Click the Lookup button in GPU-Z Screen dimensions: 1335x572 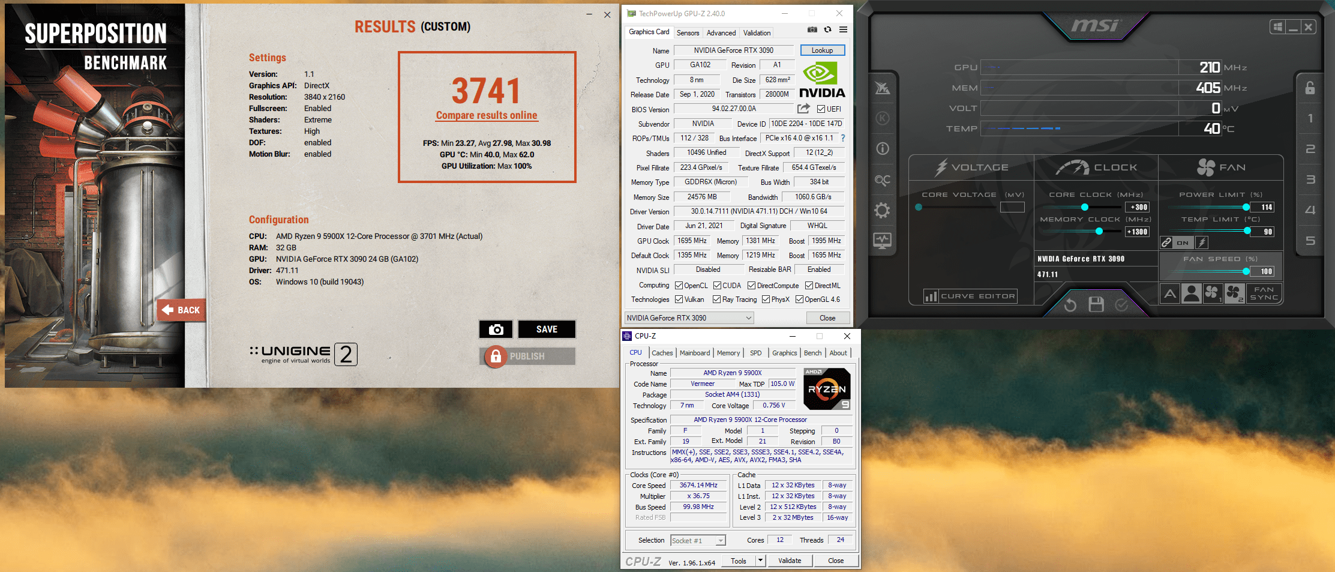pyautogui.click(x=822, y=50)
